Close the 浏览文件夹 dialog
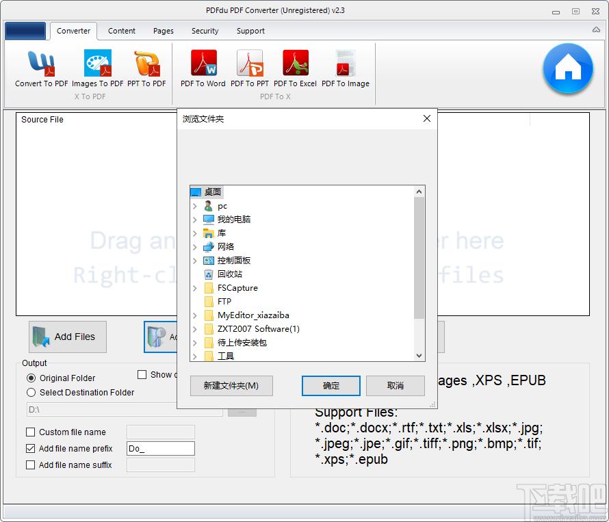 click(427, 118)
